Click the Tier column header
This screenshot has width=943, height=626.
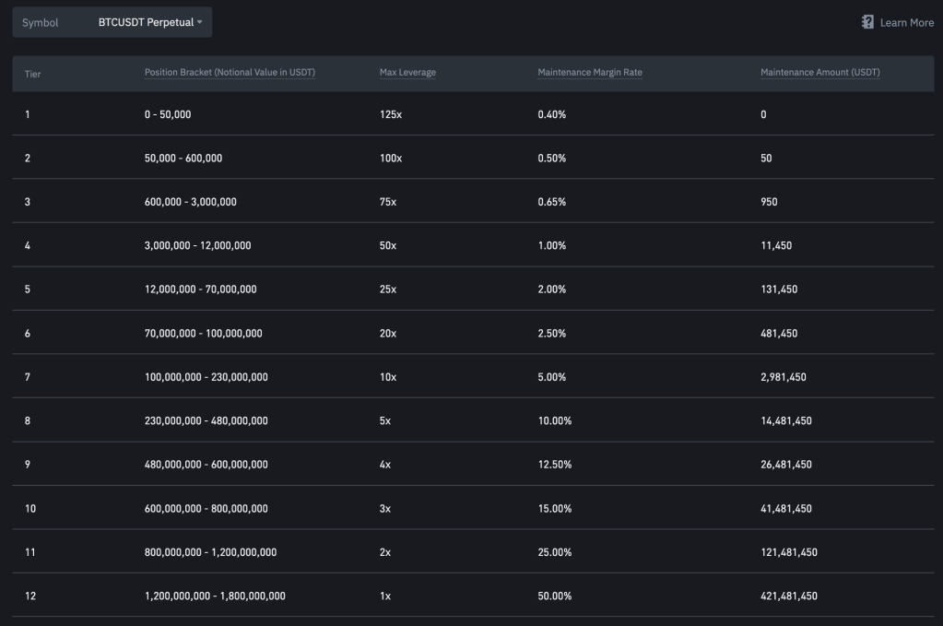coord(32,73)
